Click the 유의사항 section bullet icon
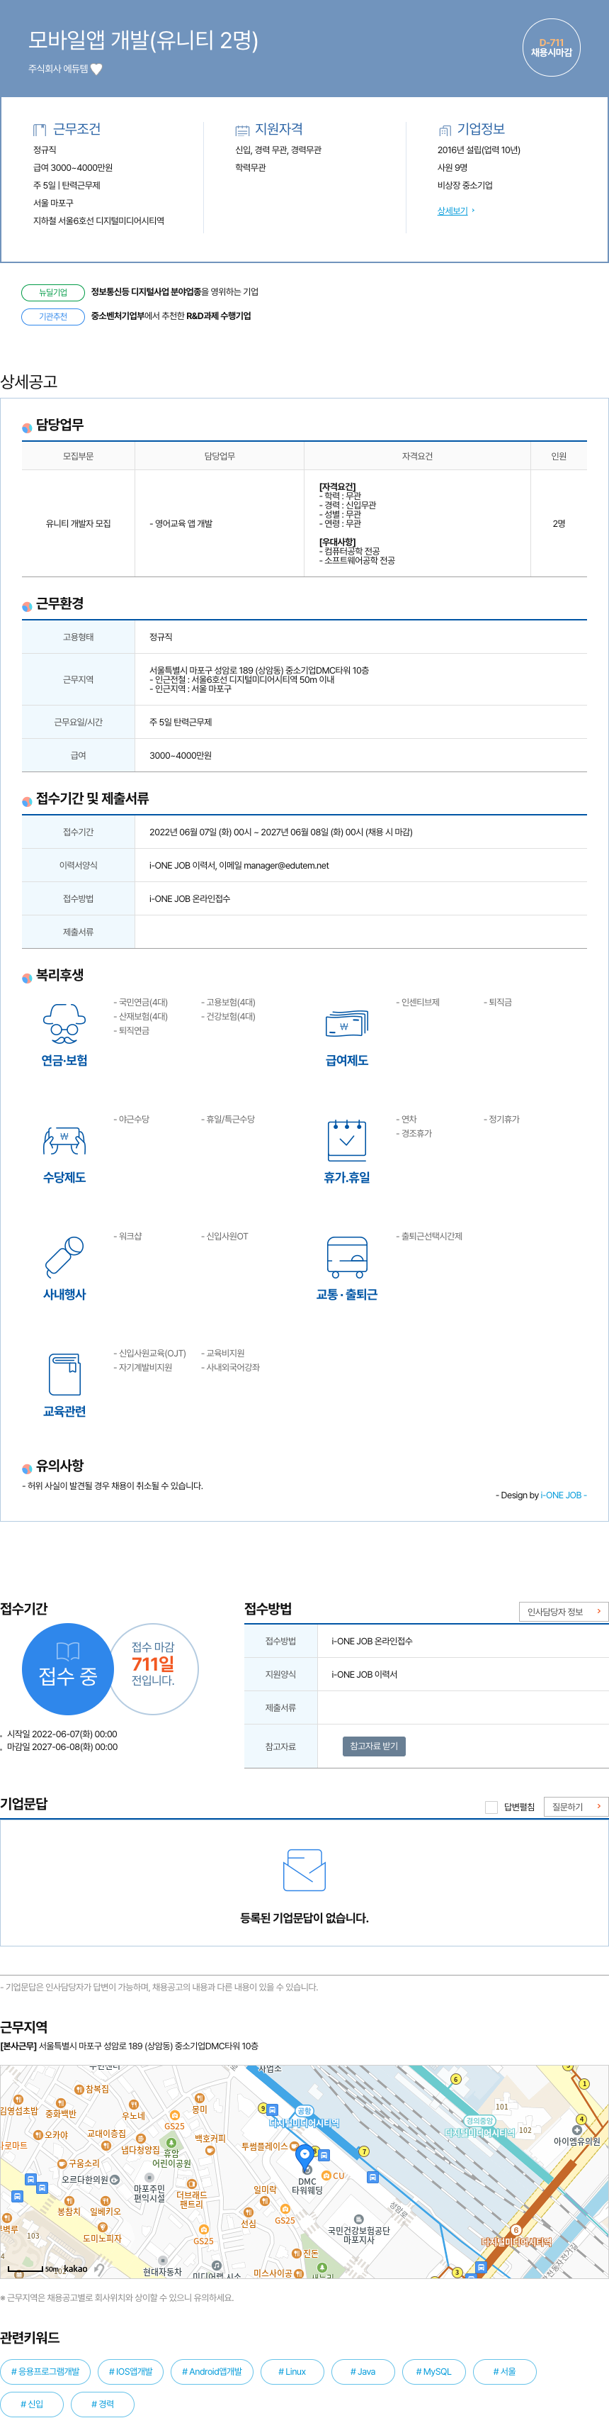This screenshot has height=2418, width=609. click(27, 1468)
